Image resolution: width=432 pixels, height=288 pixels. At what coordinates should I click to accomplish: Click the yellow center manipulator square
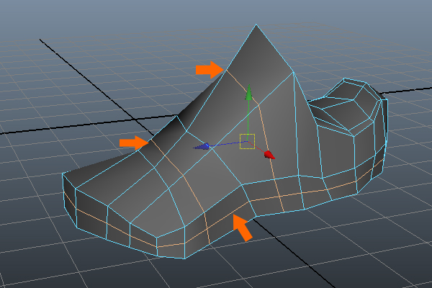click(247, 141)
